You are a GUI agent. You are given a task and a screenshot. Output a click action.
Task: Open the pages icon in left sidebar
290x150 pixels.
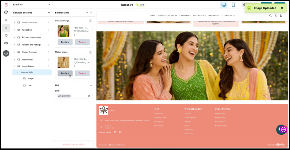6,36
